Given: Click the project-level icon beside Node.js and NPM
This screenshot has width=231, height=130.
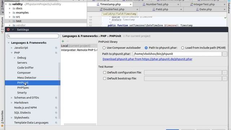Looking at the screenshot, I should point(56,108).
